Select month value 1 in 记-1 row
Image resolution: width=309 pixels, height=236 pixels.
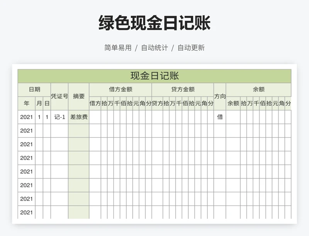[39, 117]
